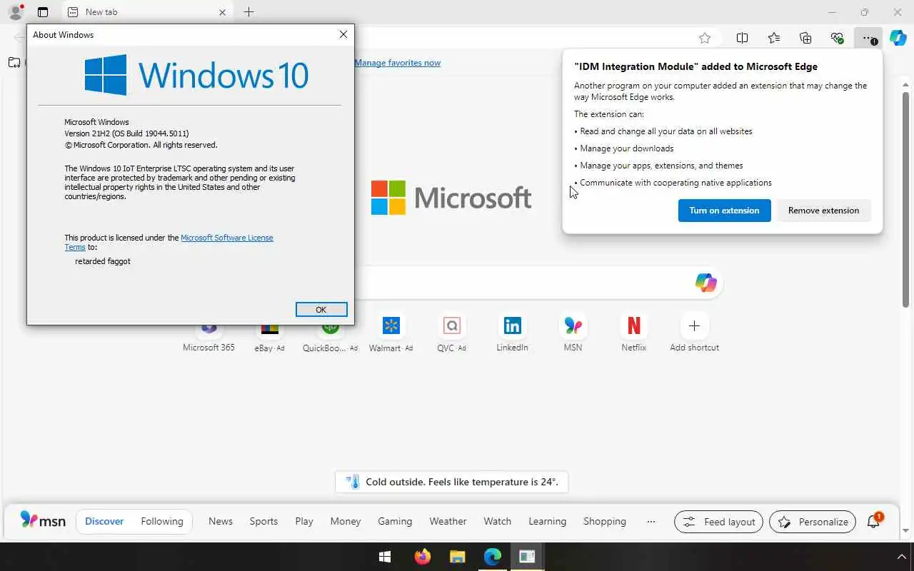This screenshot has width=914, height=571.
Task: Click OK in About Windows dialog
Action: 321,309
